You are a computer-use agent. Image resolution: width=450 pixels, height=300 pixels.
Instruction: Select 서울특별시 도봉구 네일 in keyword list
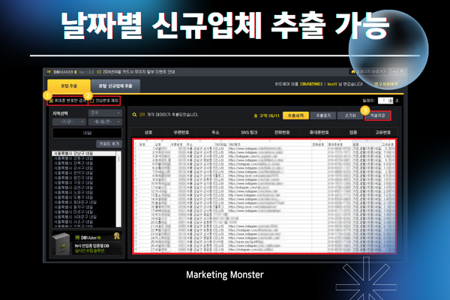(x=84, y=197)
